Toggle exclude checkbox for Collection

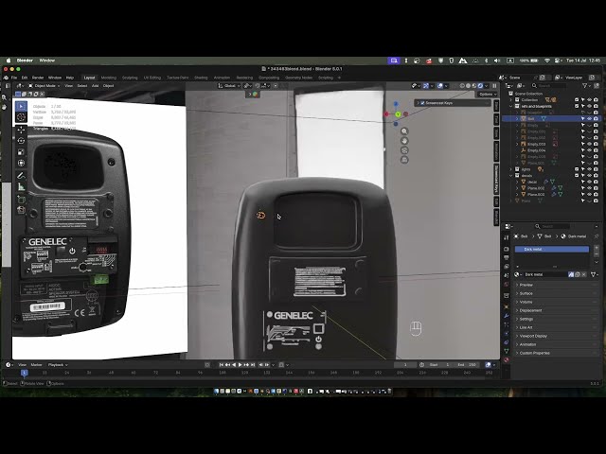pos(577,100)
